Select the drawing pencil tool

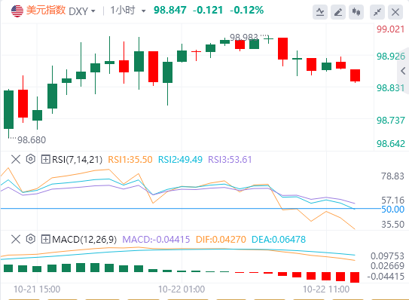[x=338, y=12]
